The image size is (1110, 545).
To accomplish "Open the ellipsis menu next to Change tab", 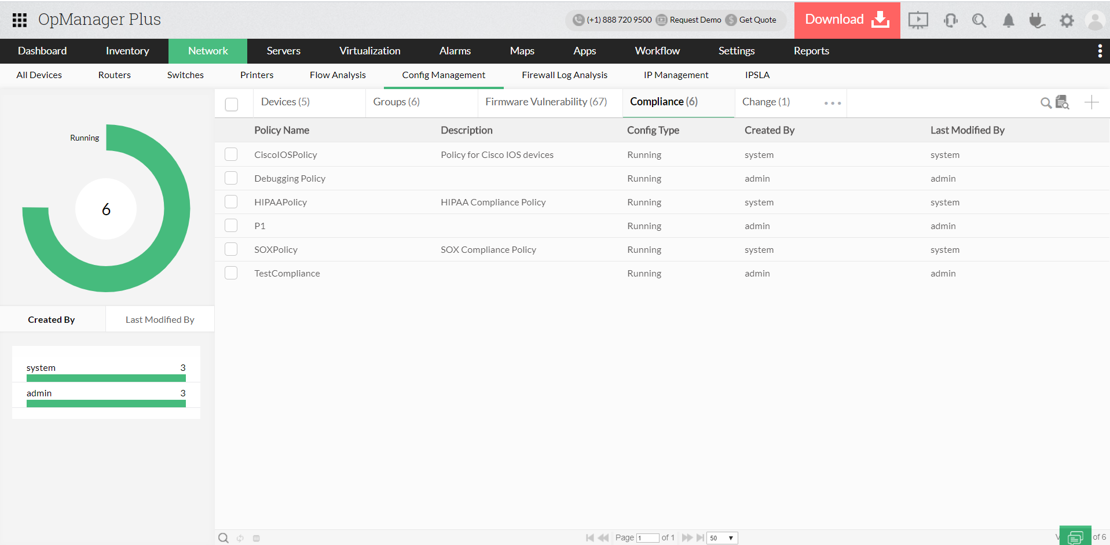I will point(832,103).
